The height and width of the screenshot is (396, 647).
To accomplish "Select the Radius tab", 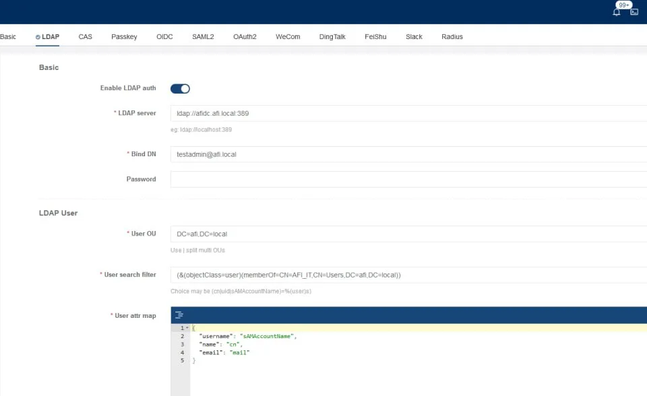I will point(452,37).
